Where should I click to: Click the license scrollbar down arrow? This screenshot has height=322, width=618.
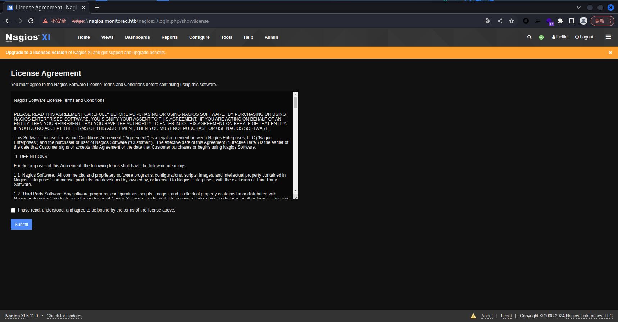(295, 191)
